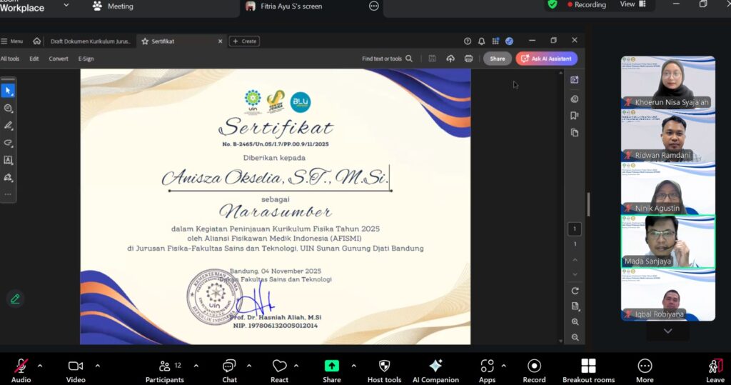Open Host tools shield icon
The height and width of the screenshot is (385, 731).
[384, 368]
